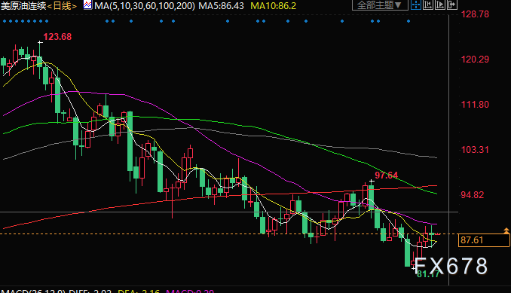The image size is (511, 293).
Task: Click the expand-chart-range icon with play arrow
Action: pyautogui.click(x=440, y=5)
